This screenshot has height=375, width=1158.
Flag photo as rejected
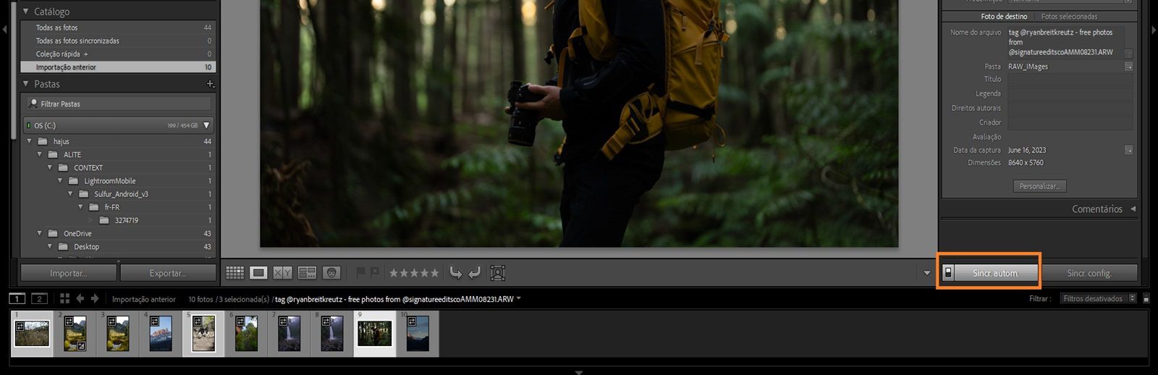click(375, 272)
